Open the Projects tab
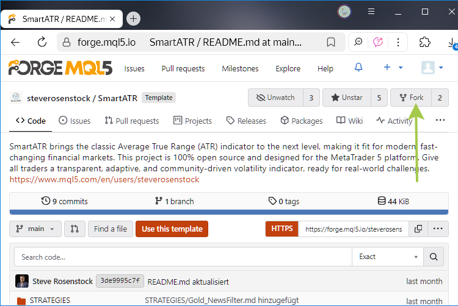The image size is (458, 306). point(192,121)
